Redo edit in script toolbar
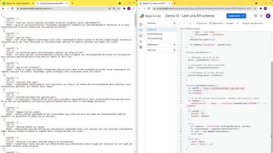The height and width of the screenshot is (153, 273). pyautogui.click(x=185, y=23)
